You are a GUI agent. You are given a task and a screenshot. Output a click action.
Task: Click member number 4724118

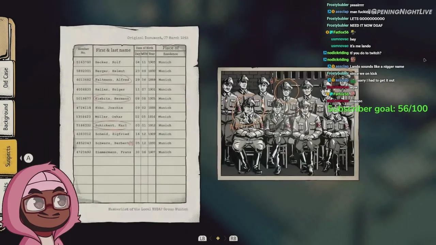[x=83, y=108]
